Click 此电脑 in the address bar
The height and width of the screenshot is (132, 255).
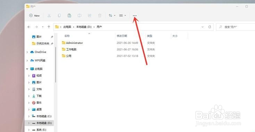[x=67, y=27]
